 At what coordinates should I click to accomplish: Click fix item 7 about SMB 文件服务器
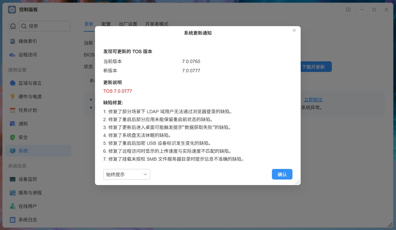[174, 159]
